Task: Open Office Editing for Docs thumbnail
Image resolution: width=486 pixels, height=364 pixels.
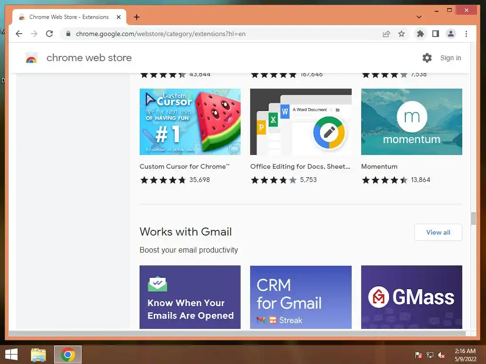Action: click(300, 122)
